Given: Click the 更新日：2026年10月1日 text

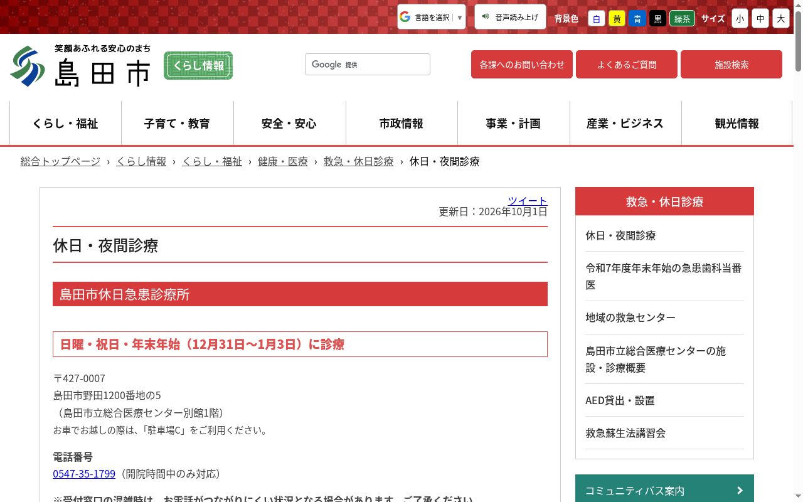Looking at the screenshot, I should tap(493, 211).
